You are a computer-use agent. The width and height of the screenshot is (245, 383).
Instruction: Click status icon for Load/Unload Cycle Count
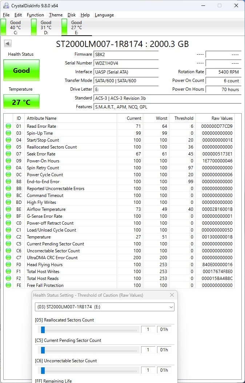[x=8, y=230]
